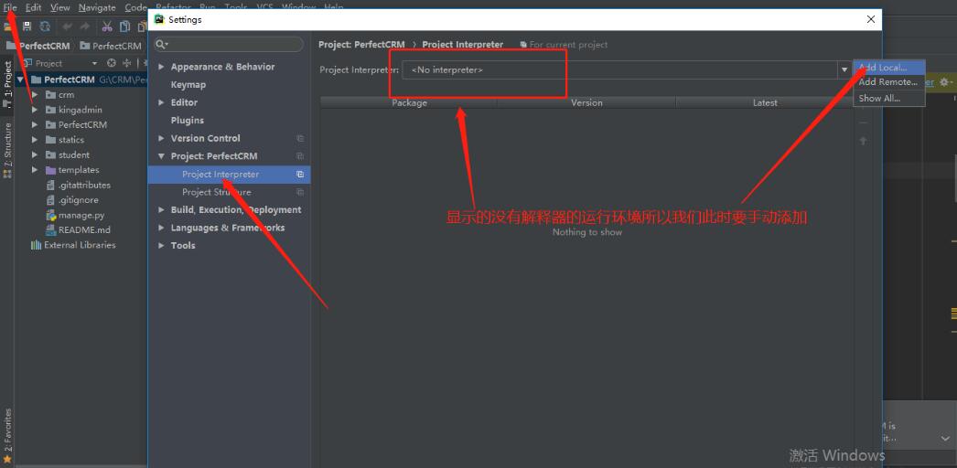
Task: Collapse the PerfectCRM root project node
Action: [x=21, y=80]
